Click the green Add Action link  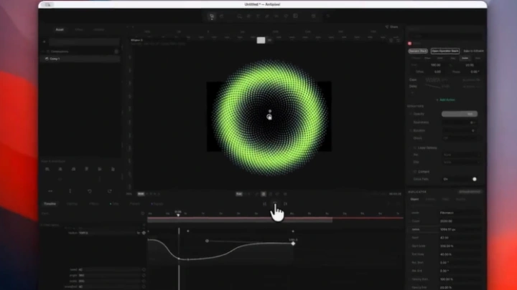click(446, 100)
